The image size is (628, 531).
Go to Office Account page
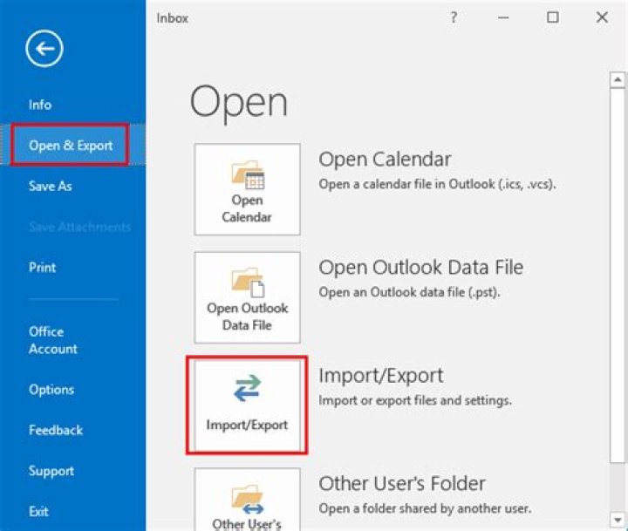pos(52,340)
